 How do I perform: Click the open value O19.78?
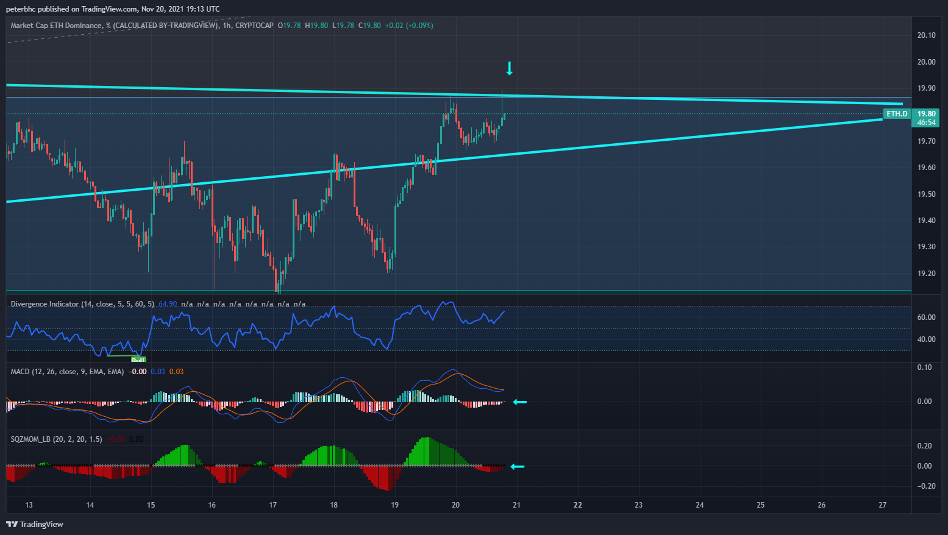coord(290,26)
